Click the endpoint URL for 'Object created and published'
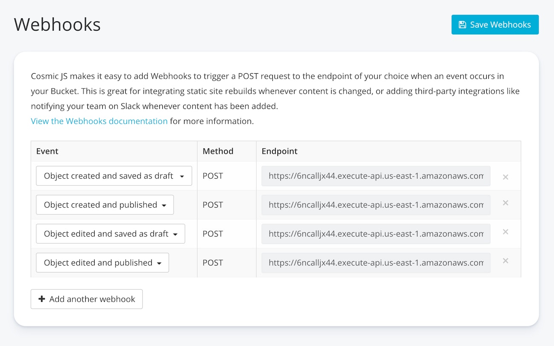The width and height of the screenshot is (554, 346). 375,205
